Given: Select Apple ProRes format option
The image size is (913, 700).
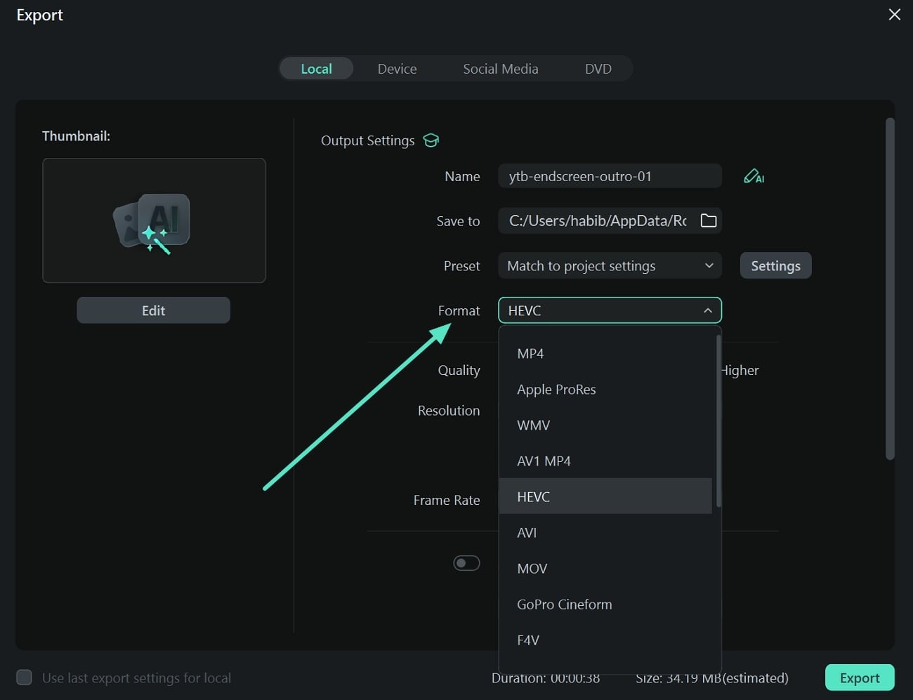Looking at the screenshot, I should (x=556, y=389).
